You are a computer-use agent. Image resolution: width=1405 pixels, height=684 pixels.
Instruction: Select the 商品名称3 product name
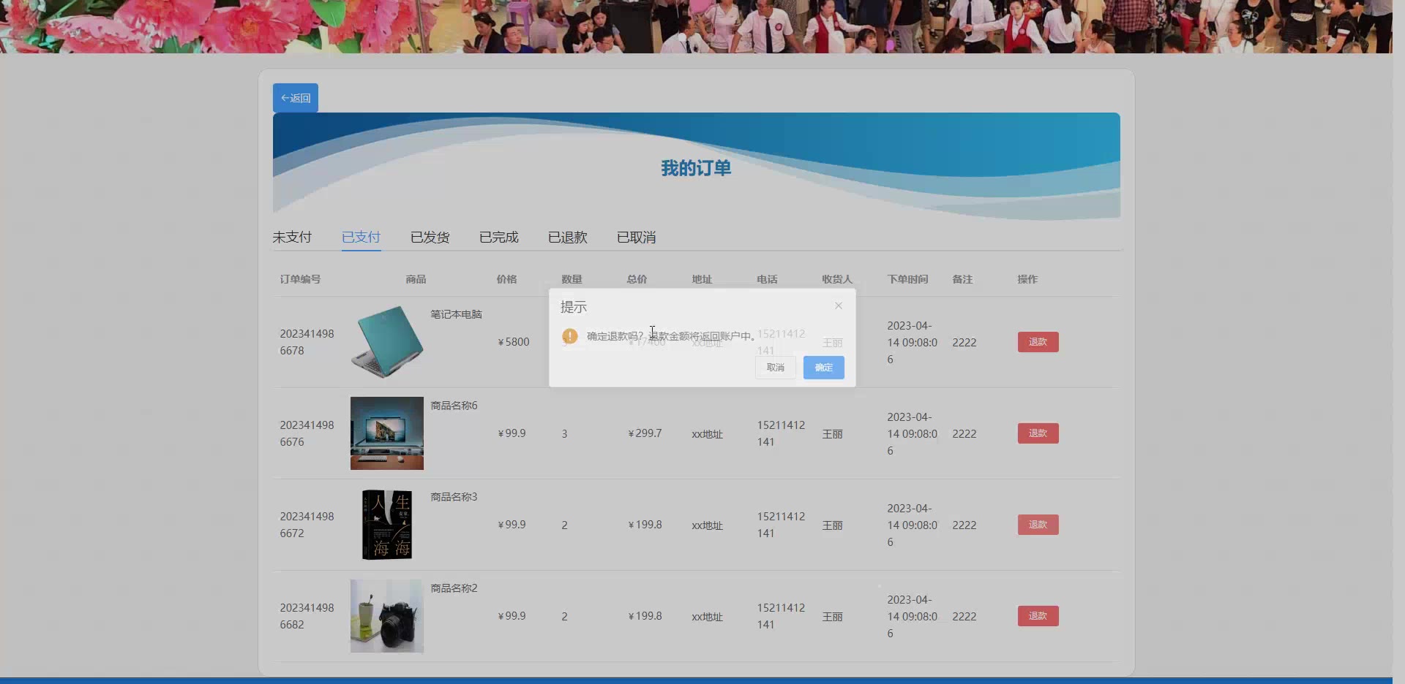tap(454, 497)
